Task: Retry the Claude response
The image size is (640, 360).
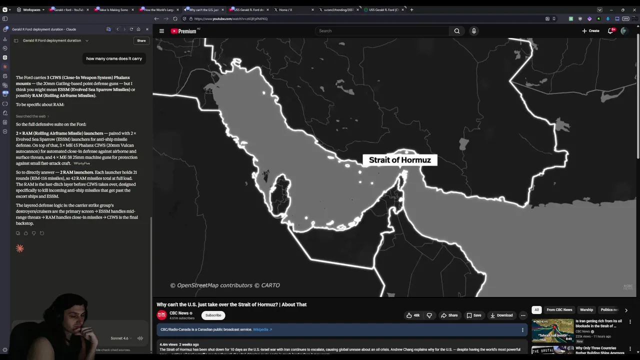Action: [x=42, y=233]
